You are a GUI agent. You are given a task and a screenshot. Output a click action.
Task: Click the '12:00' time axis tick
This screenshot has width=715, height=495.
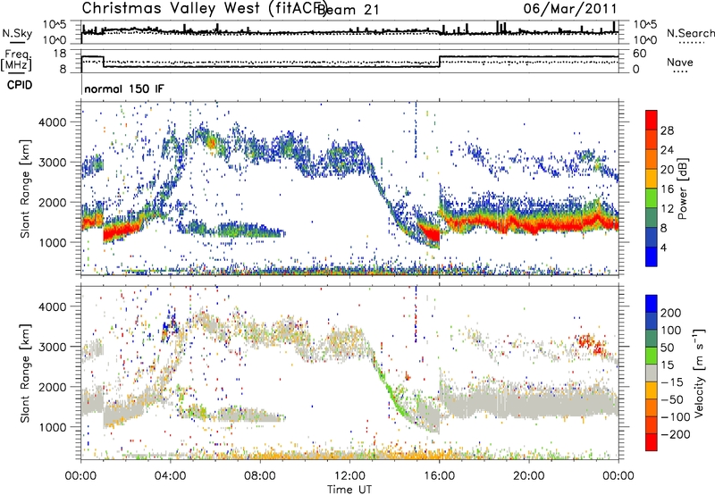click(x=349, y=476)
